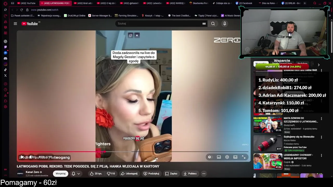Image resolution: width=333 pixels, height=187 pixels.
Task: Show more bookmarks with the double chevron
Action: pyautogui.click(x=330, y=16)
